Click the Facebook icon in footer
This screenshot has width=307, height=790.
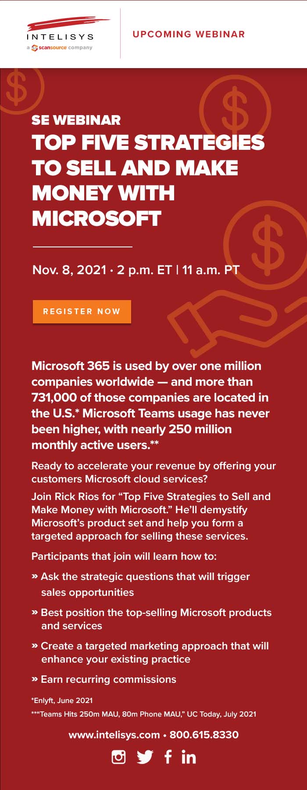(x=168, y=757)
